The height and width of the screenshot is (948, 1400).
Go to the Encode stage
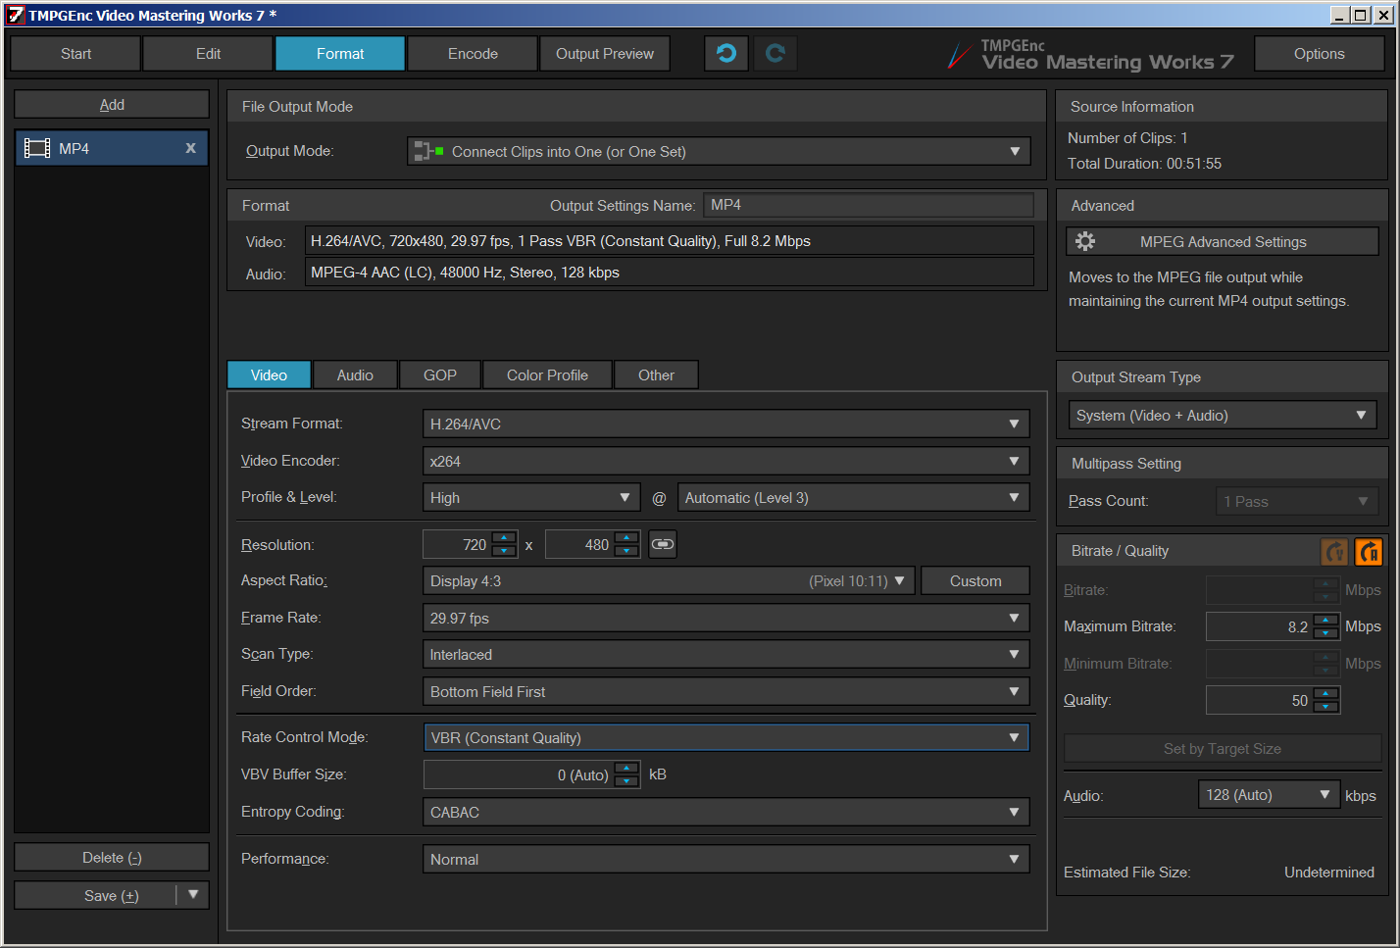pyautogui.click(x=473, y=54)
